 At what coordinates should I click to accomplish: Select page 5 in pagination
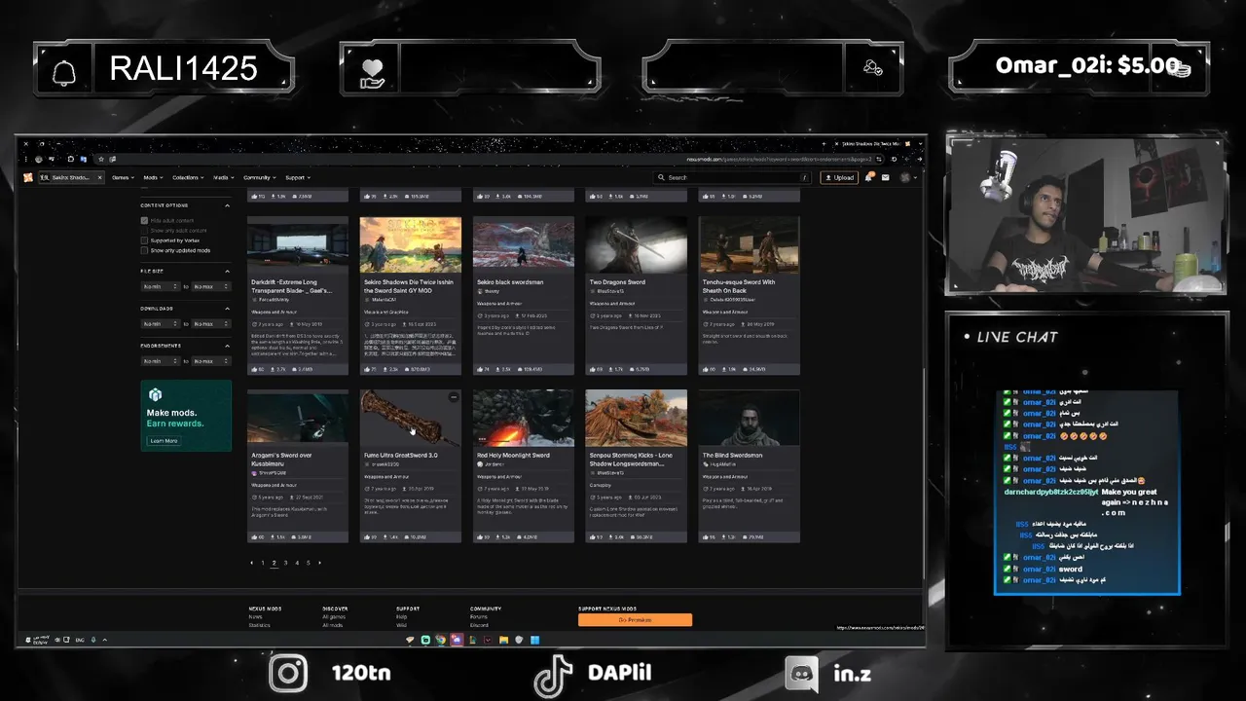point(309,563)
